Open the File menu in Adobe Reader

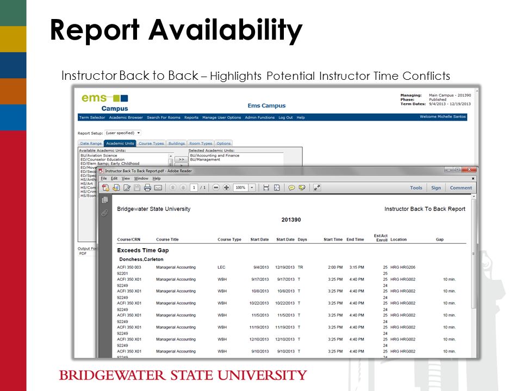click(x=104, y=179)
